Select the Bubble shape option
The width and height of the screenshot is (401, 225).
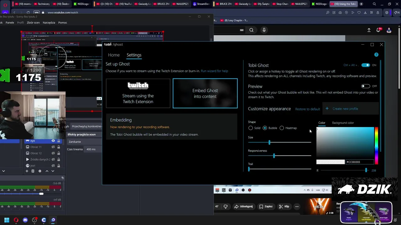[265, 128]
